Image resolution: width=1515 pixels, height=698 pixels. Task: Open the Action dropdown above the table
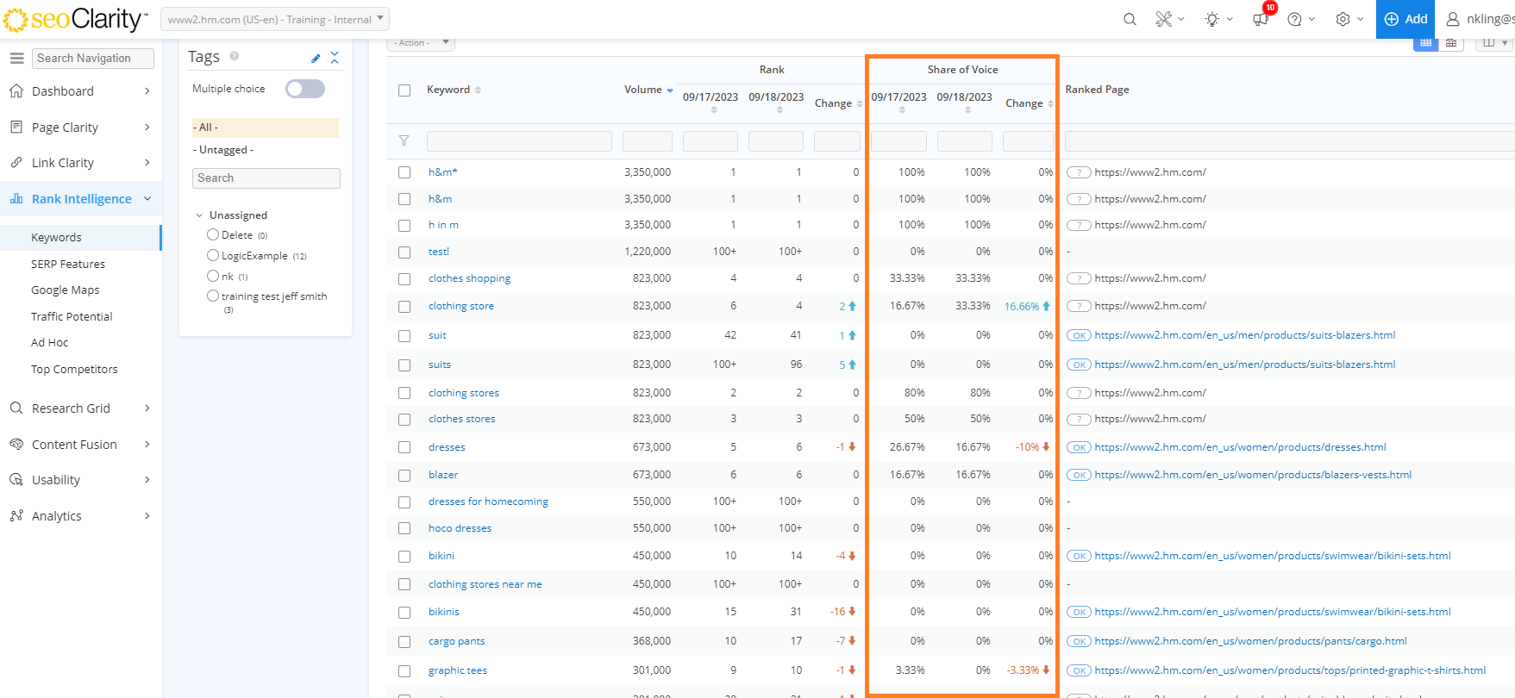pyautogui.click(x=420, y=42)
